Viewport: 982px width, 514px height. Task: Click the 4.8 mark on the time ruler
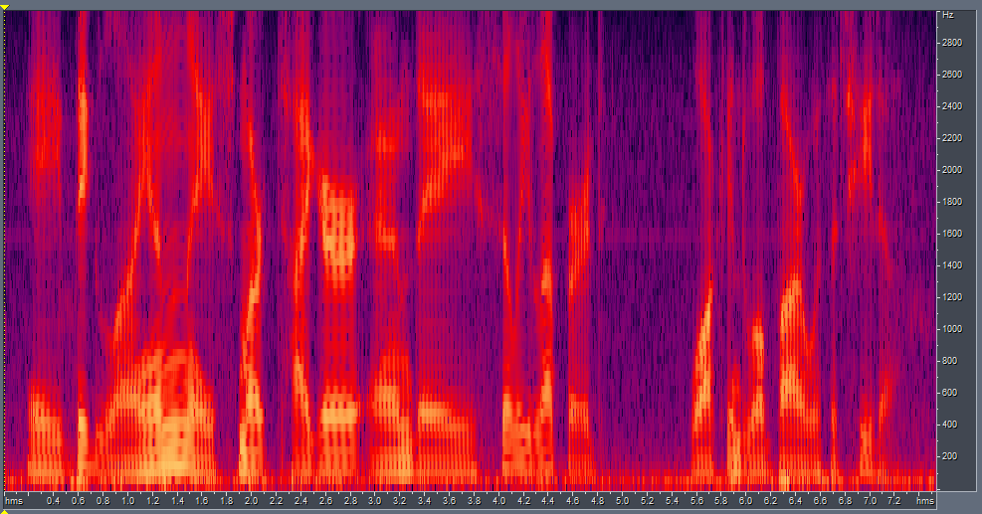(597, 501)
